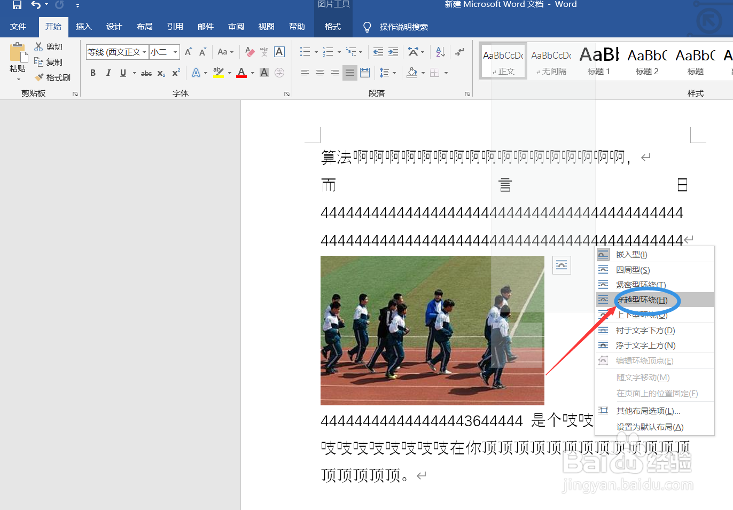Open the line spacing dropdown
This screenshot has height=510, width=733.
pyautogui.click(x=394, y=73)
